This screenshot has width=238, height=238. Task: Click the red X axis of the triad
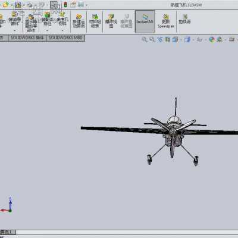pos(4,211)
